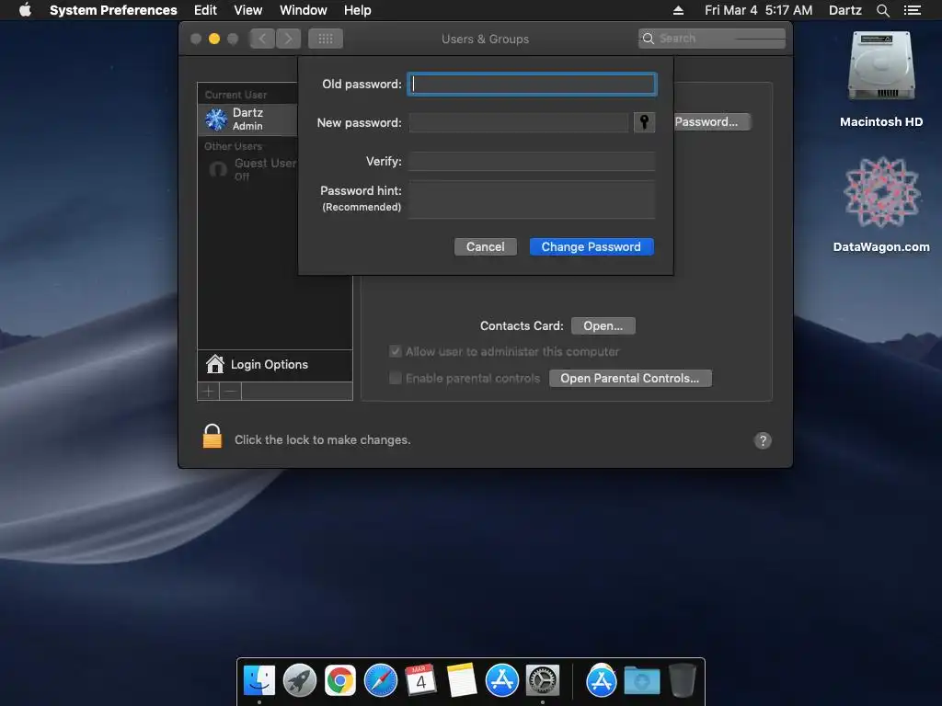Image resolution: width=942 pixels, height=706 pixels.
Task: Open the password assistant key icon
Action: click(x=644, y=122)
